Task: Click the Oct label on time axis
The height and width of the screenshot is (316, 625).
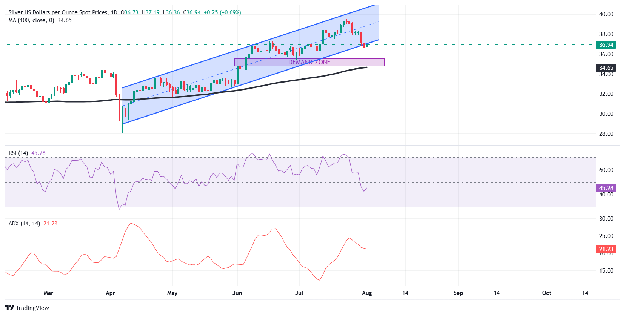Action: pyautogui.click(x=546, y=293)
